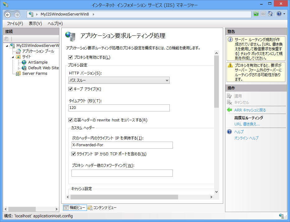
Task: Click ヘルプ link in actions pane
Action: pos(239,132)
